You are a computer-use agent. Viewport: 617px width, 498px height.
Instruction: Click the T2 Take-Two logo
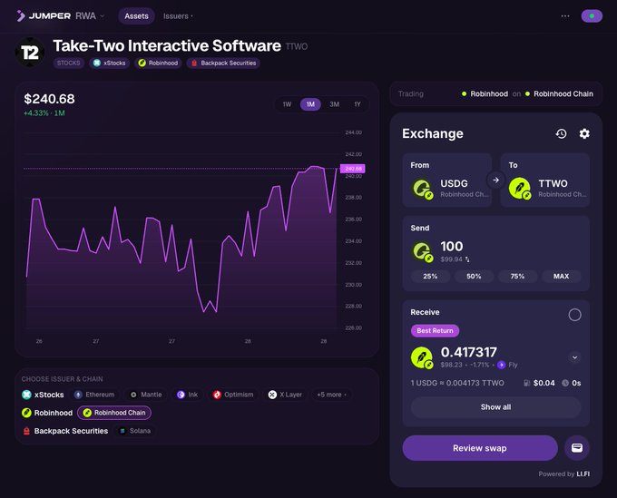click(30, 53)
